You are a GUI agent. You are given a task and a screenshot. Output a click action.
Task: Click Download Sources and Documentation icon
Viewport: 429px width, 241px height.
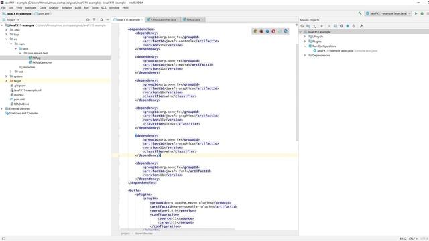(314, 26)
